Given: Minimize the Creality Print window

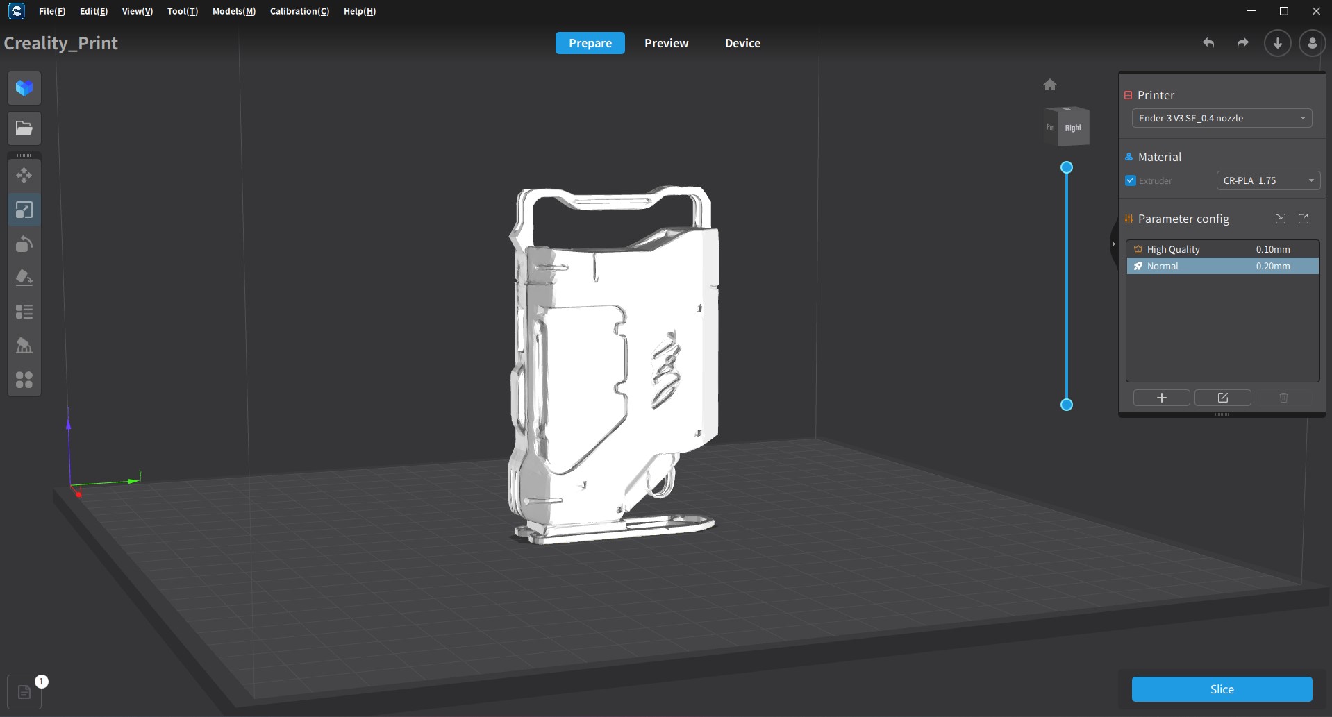Looking at the screenshot, I should 1251,11.
